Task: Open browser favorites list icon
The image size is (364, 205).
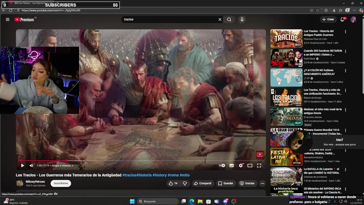Action: pyautogui.click(x=341, y=10)
